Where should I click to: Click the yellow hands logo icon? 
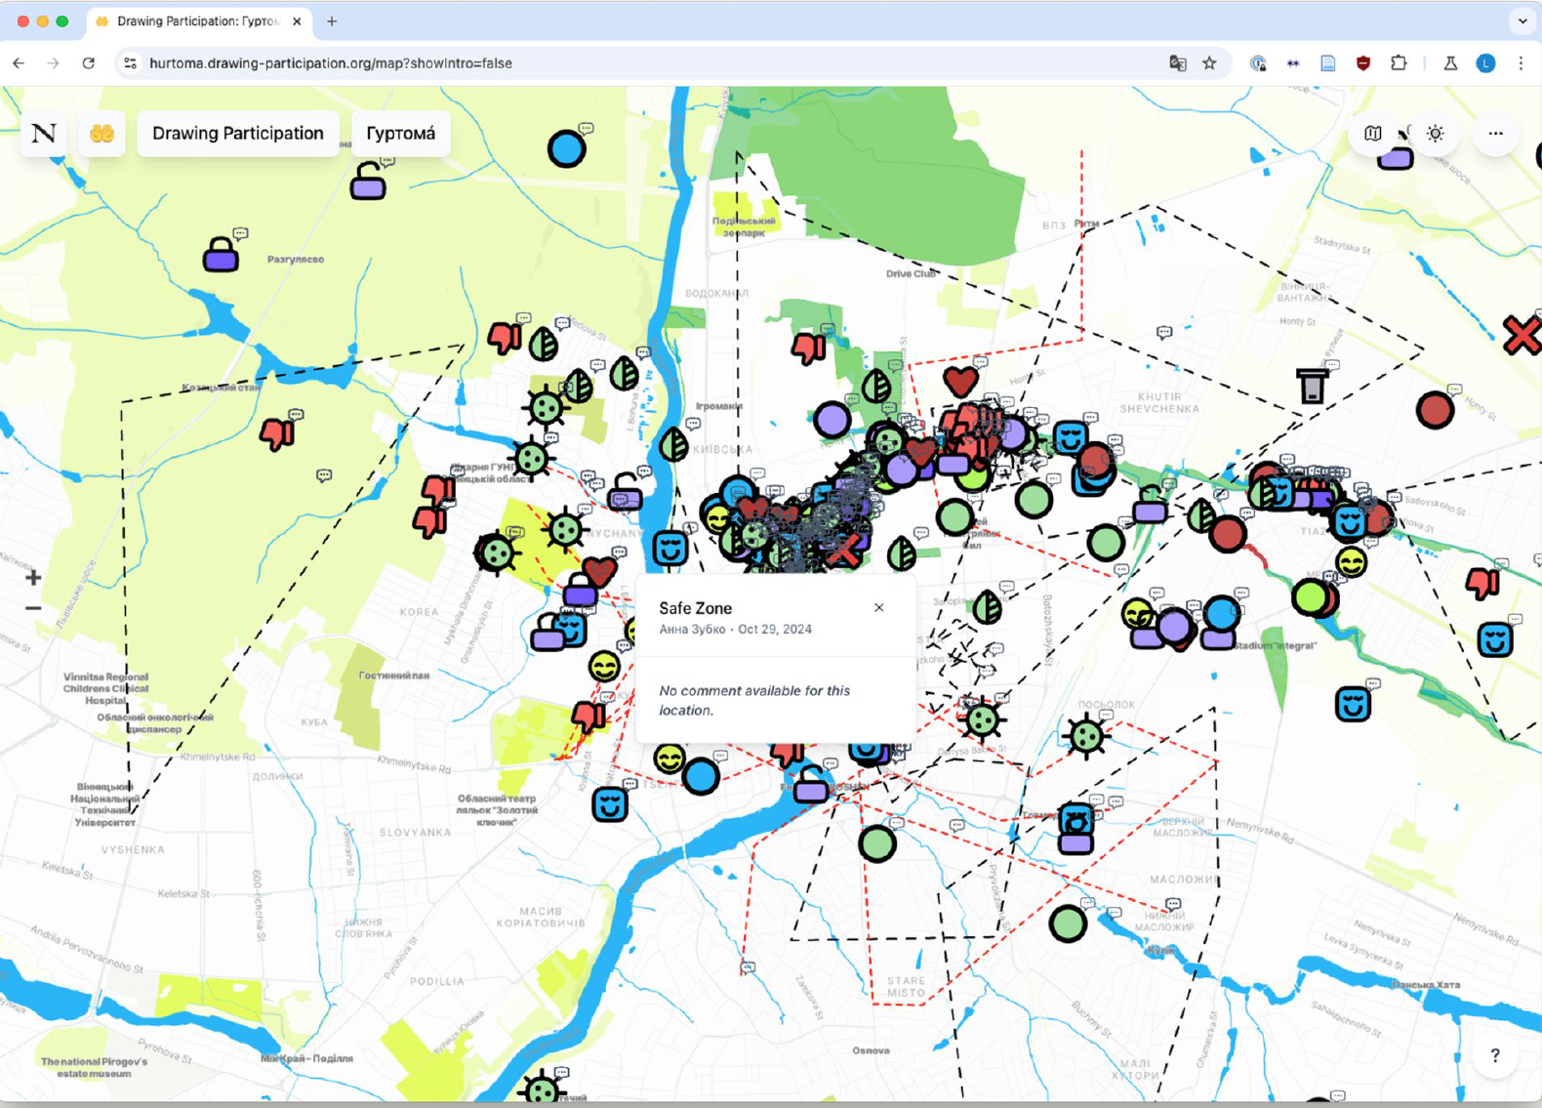(101, 134)
